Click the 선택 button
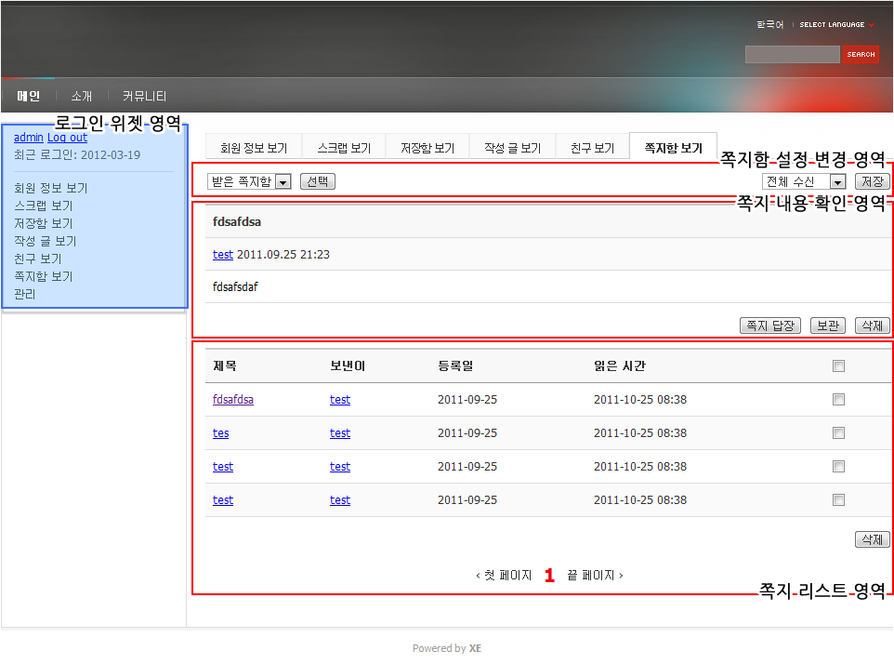Image resolution: width=894 pixels, height=664 pixels. (317, 181)
